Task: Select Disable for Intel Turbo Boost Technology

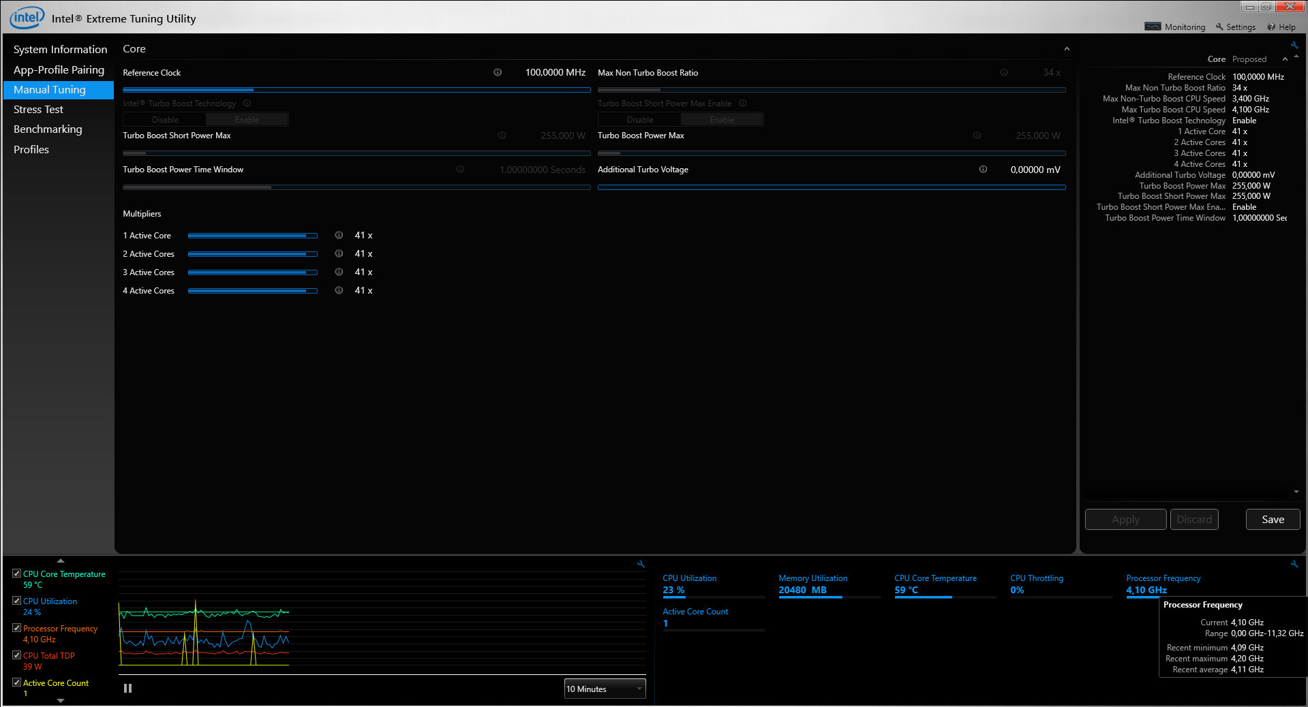Action: tap(165, 120)
